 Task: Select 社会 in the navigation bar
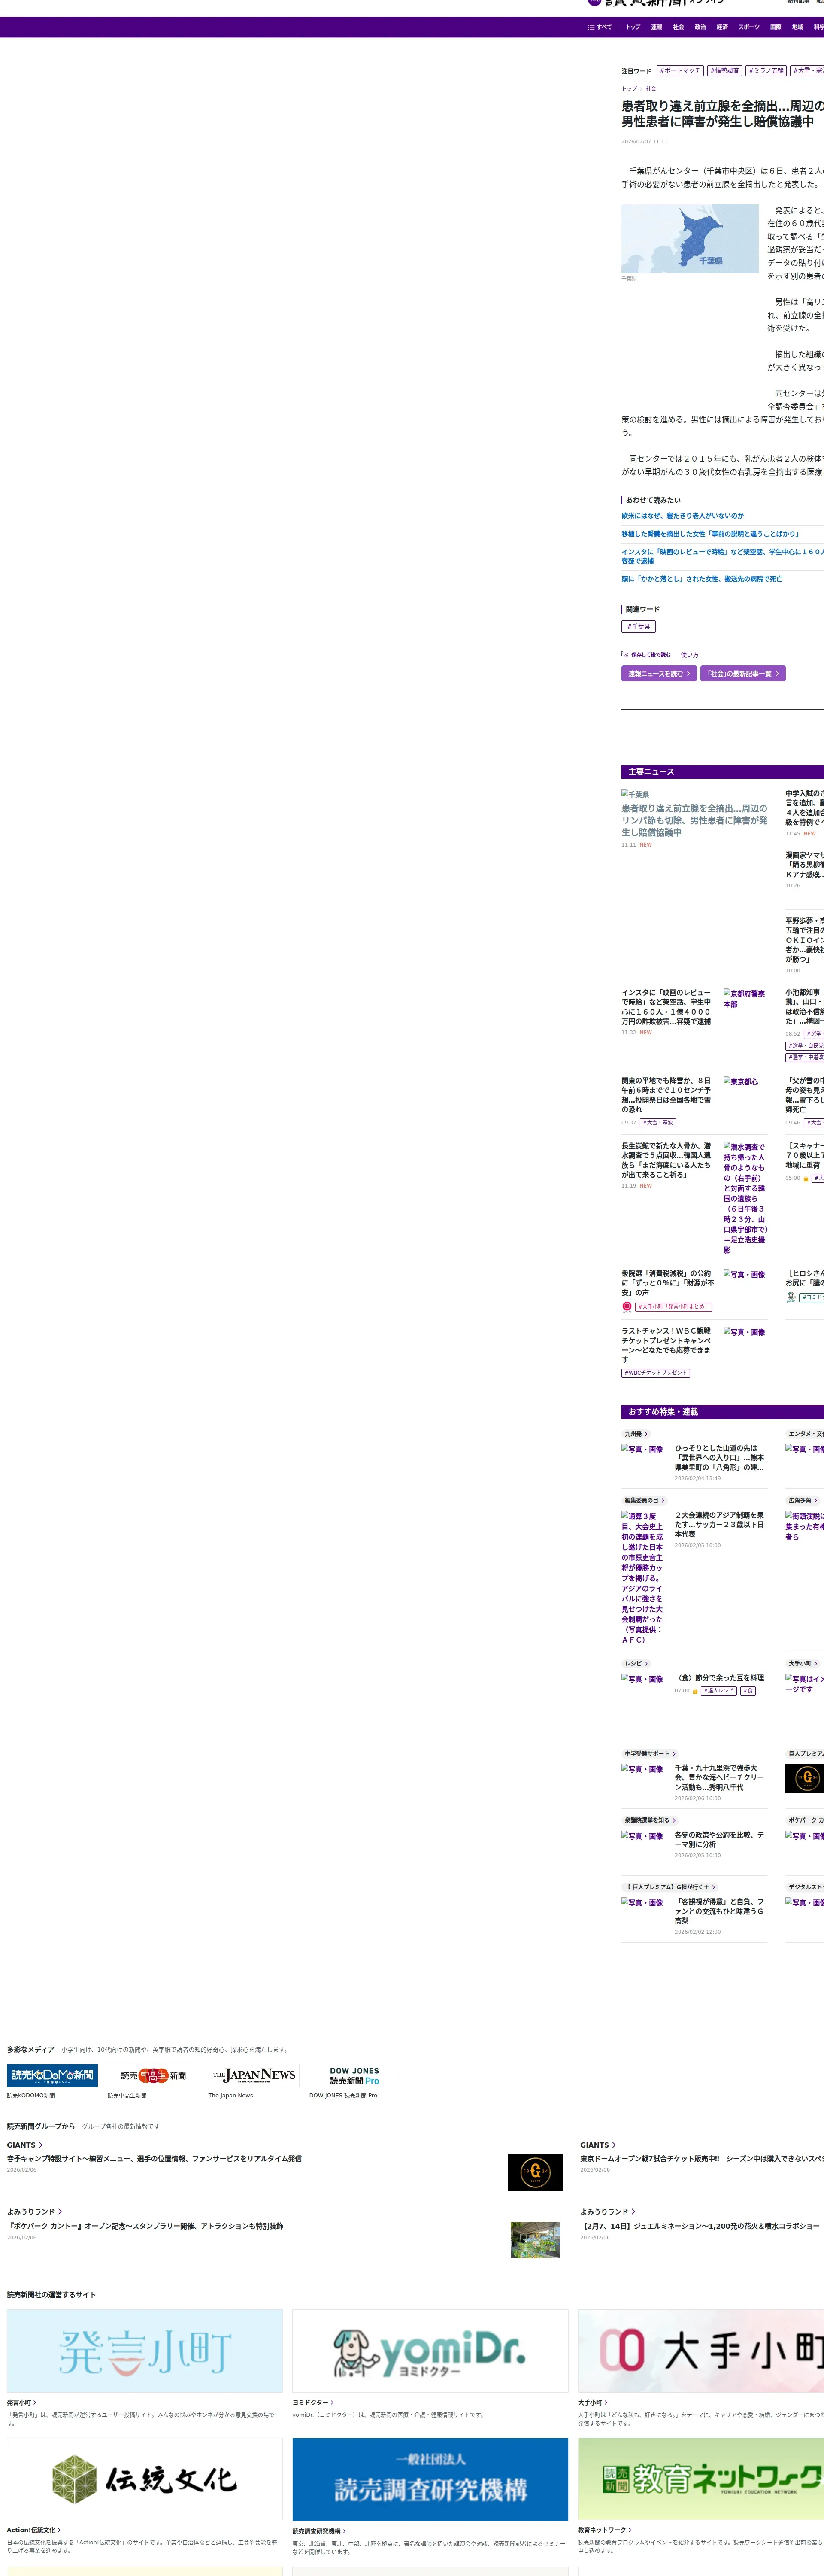tap(678, 27)
